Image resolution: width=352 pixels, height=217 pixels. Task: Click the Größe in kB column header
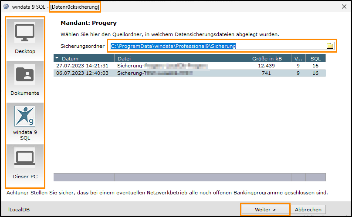coord(267,59)
